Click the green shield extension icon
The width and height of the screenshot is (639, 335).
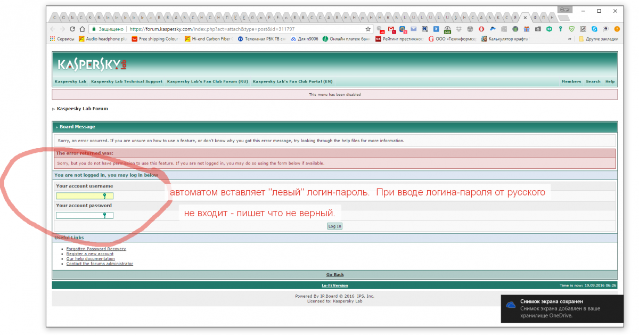pyautogui.click(x=572, y=29)
